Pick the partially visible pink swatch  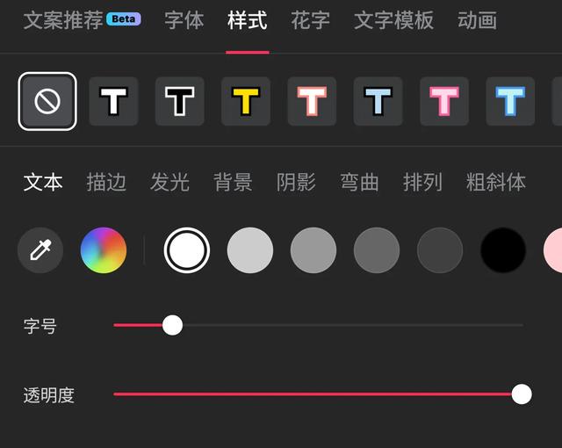[553, 250]
